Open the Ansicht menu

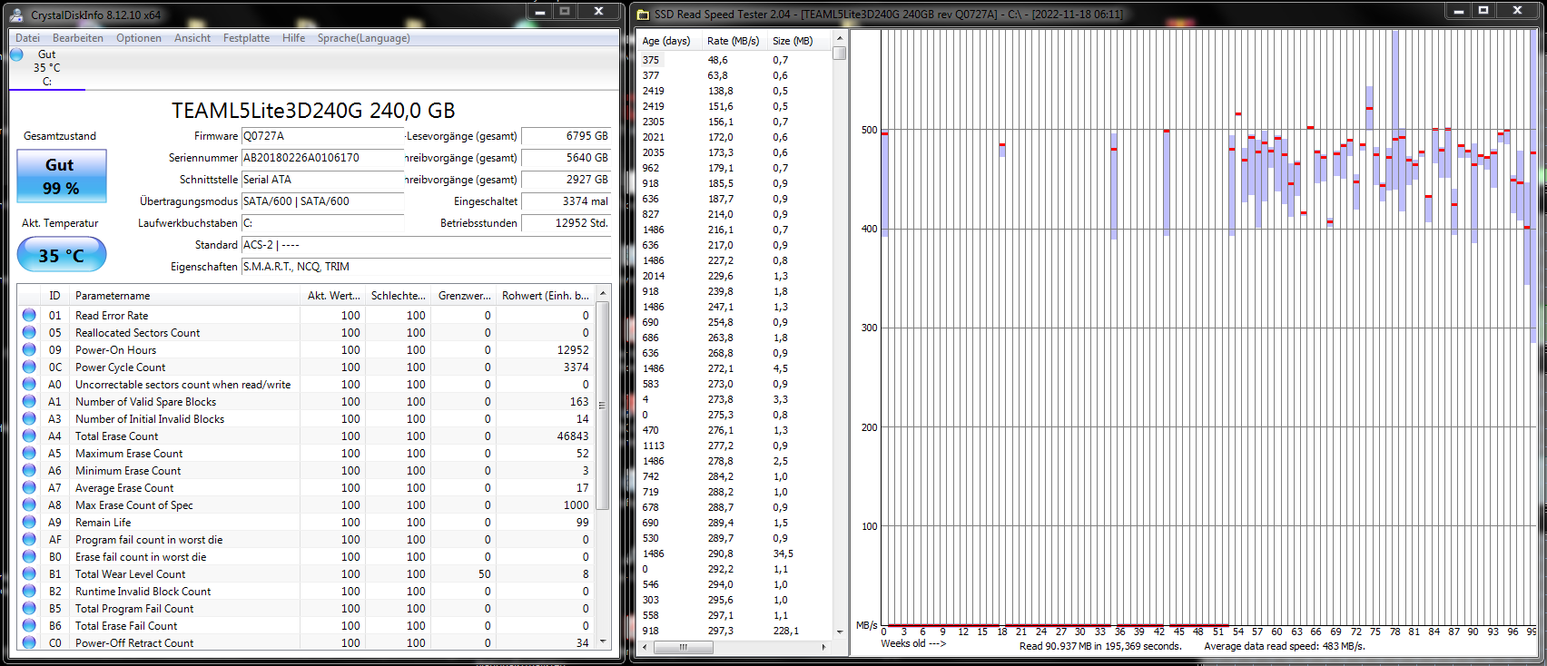click(192, 38)
